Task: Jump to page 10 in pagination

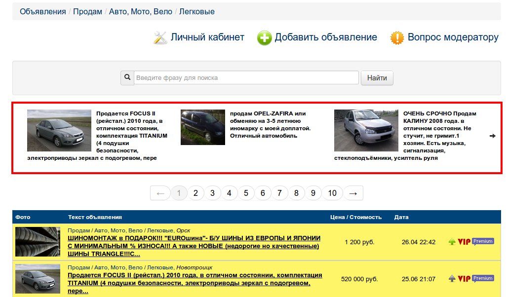Action: 332,193
